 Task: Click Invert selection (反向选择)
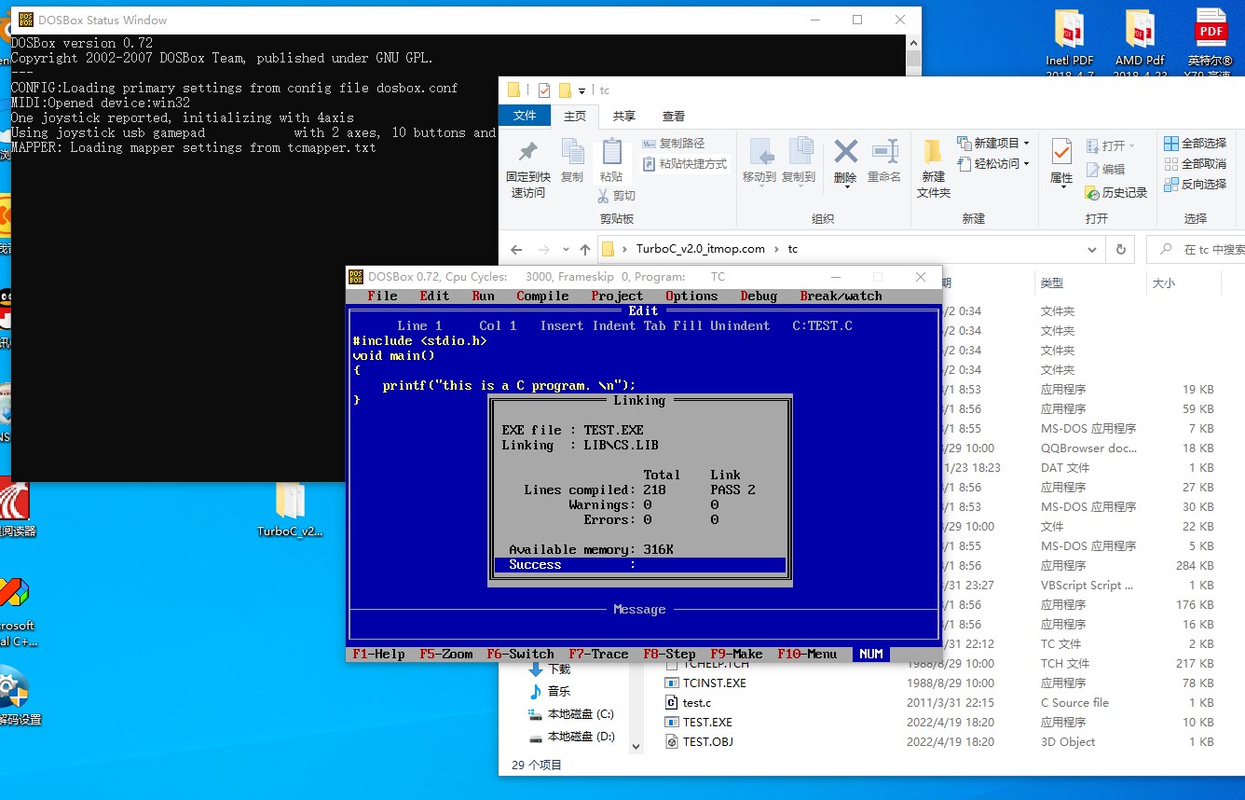(x=1195, y=185)
